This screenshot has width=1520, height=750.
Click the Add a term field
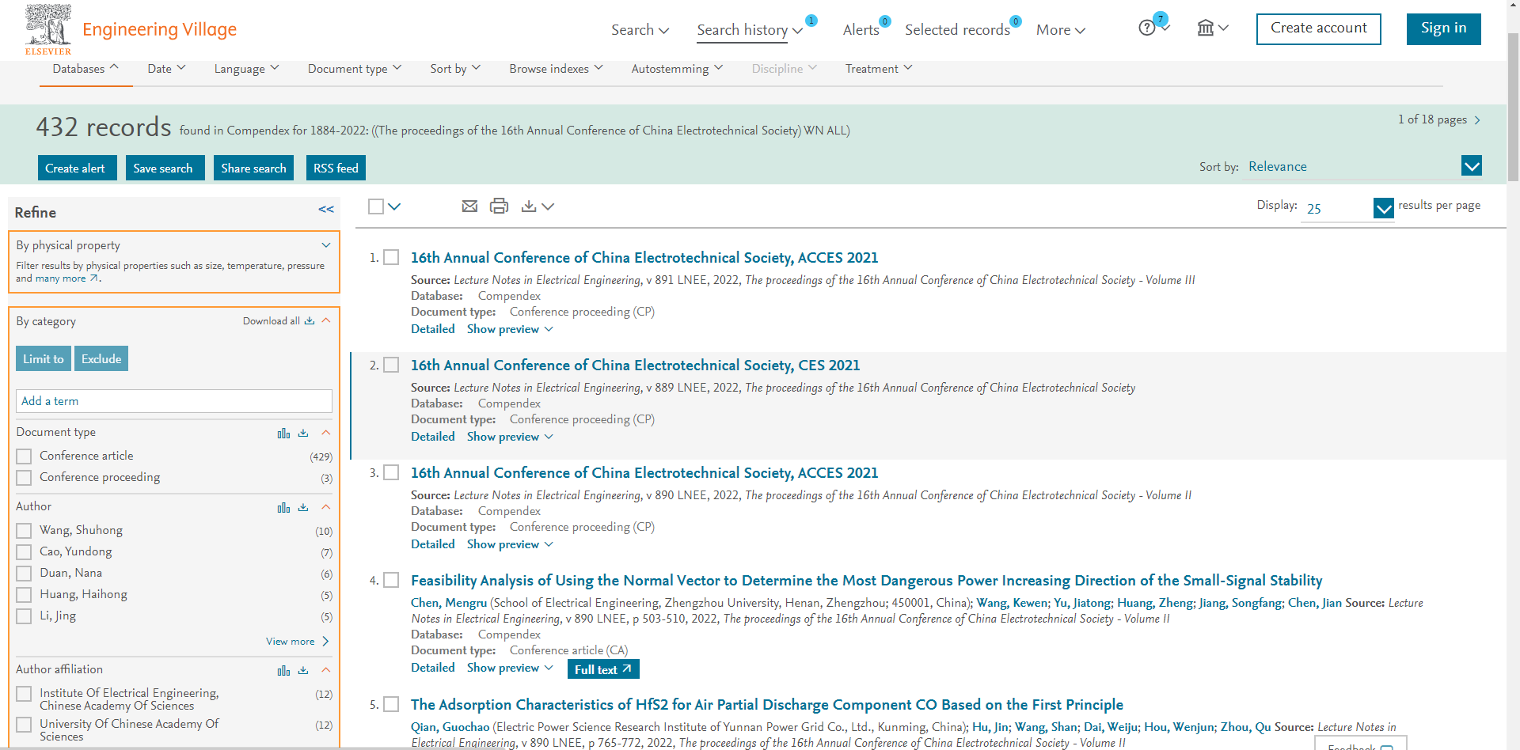click(x=174, y=401)
